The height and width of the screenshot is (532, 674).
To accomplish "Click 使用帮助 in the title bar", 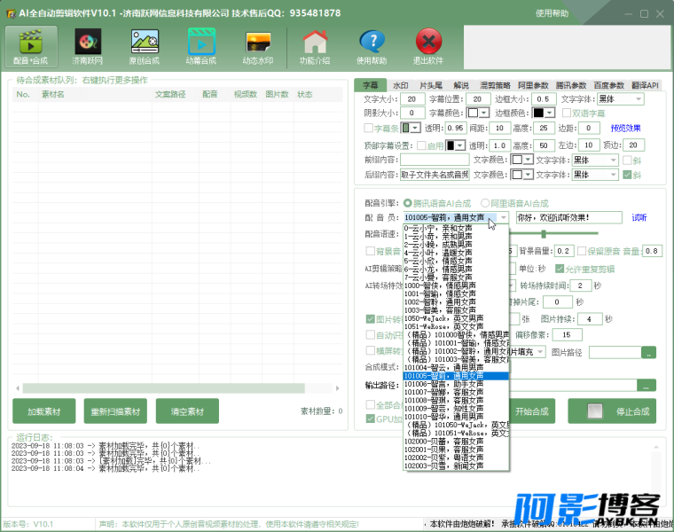I will 552,13.
